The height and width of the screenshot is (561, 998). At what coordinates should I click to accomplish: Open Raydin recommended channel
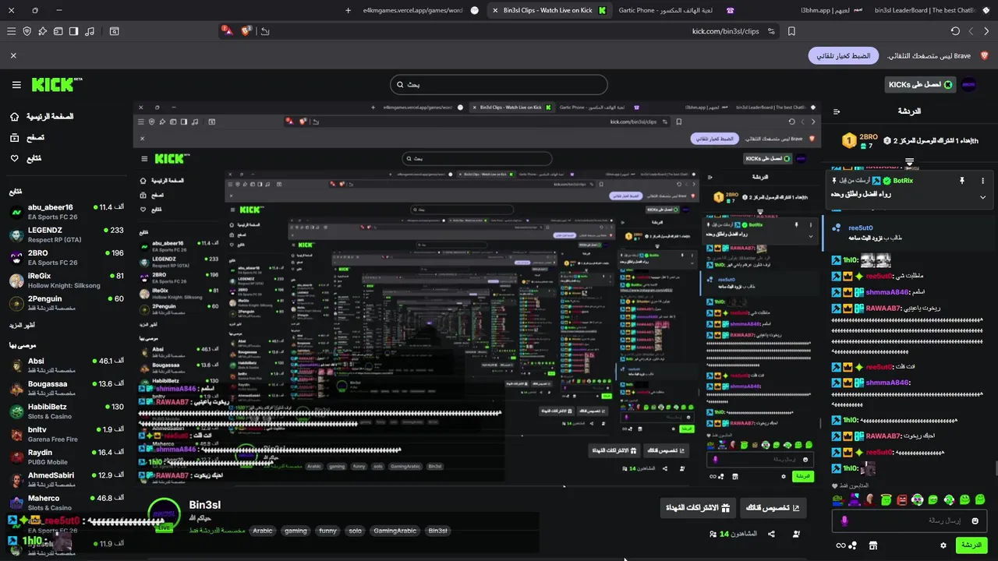tap(65, 457)
